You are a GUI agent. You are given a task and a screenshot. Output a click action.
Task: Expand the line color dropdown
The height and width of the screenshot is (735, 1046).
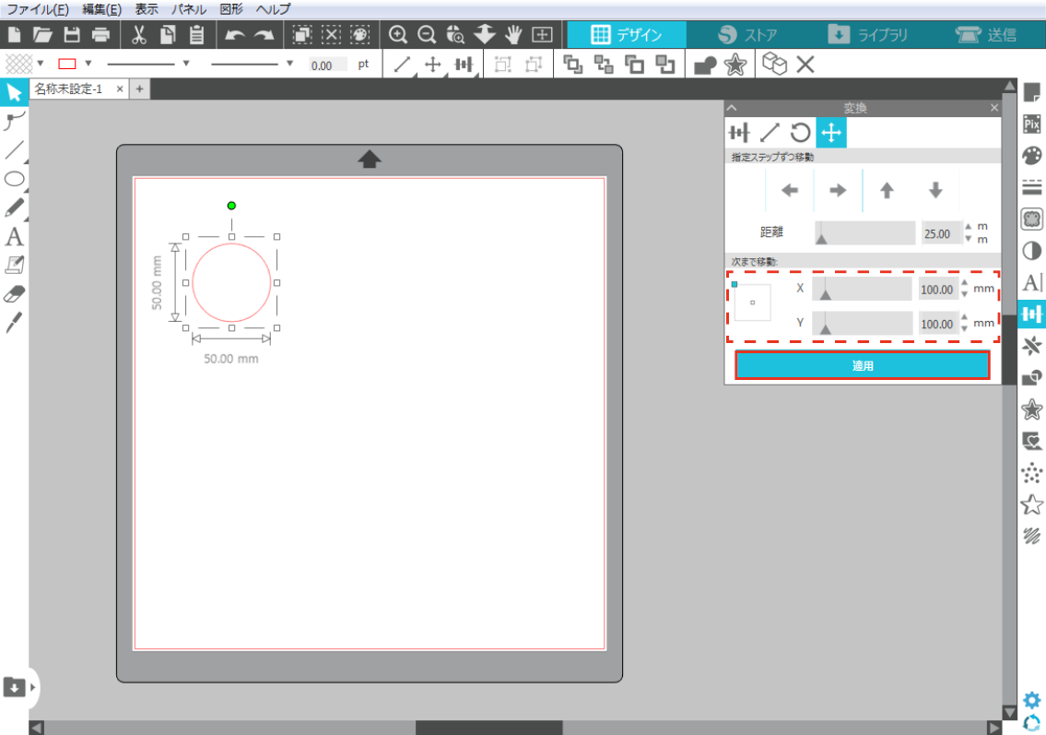[88, 64]
